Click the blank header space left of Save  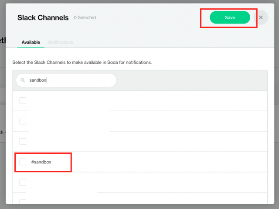153,18
